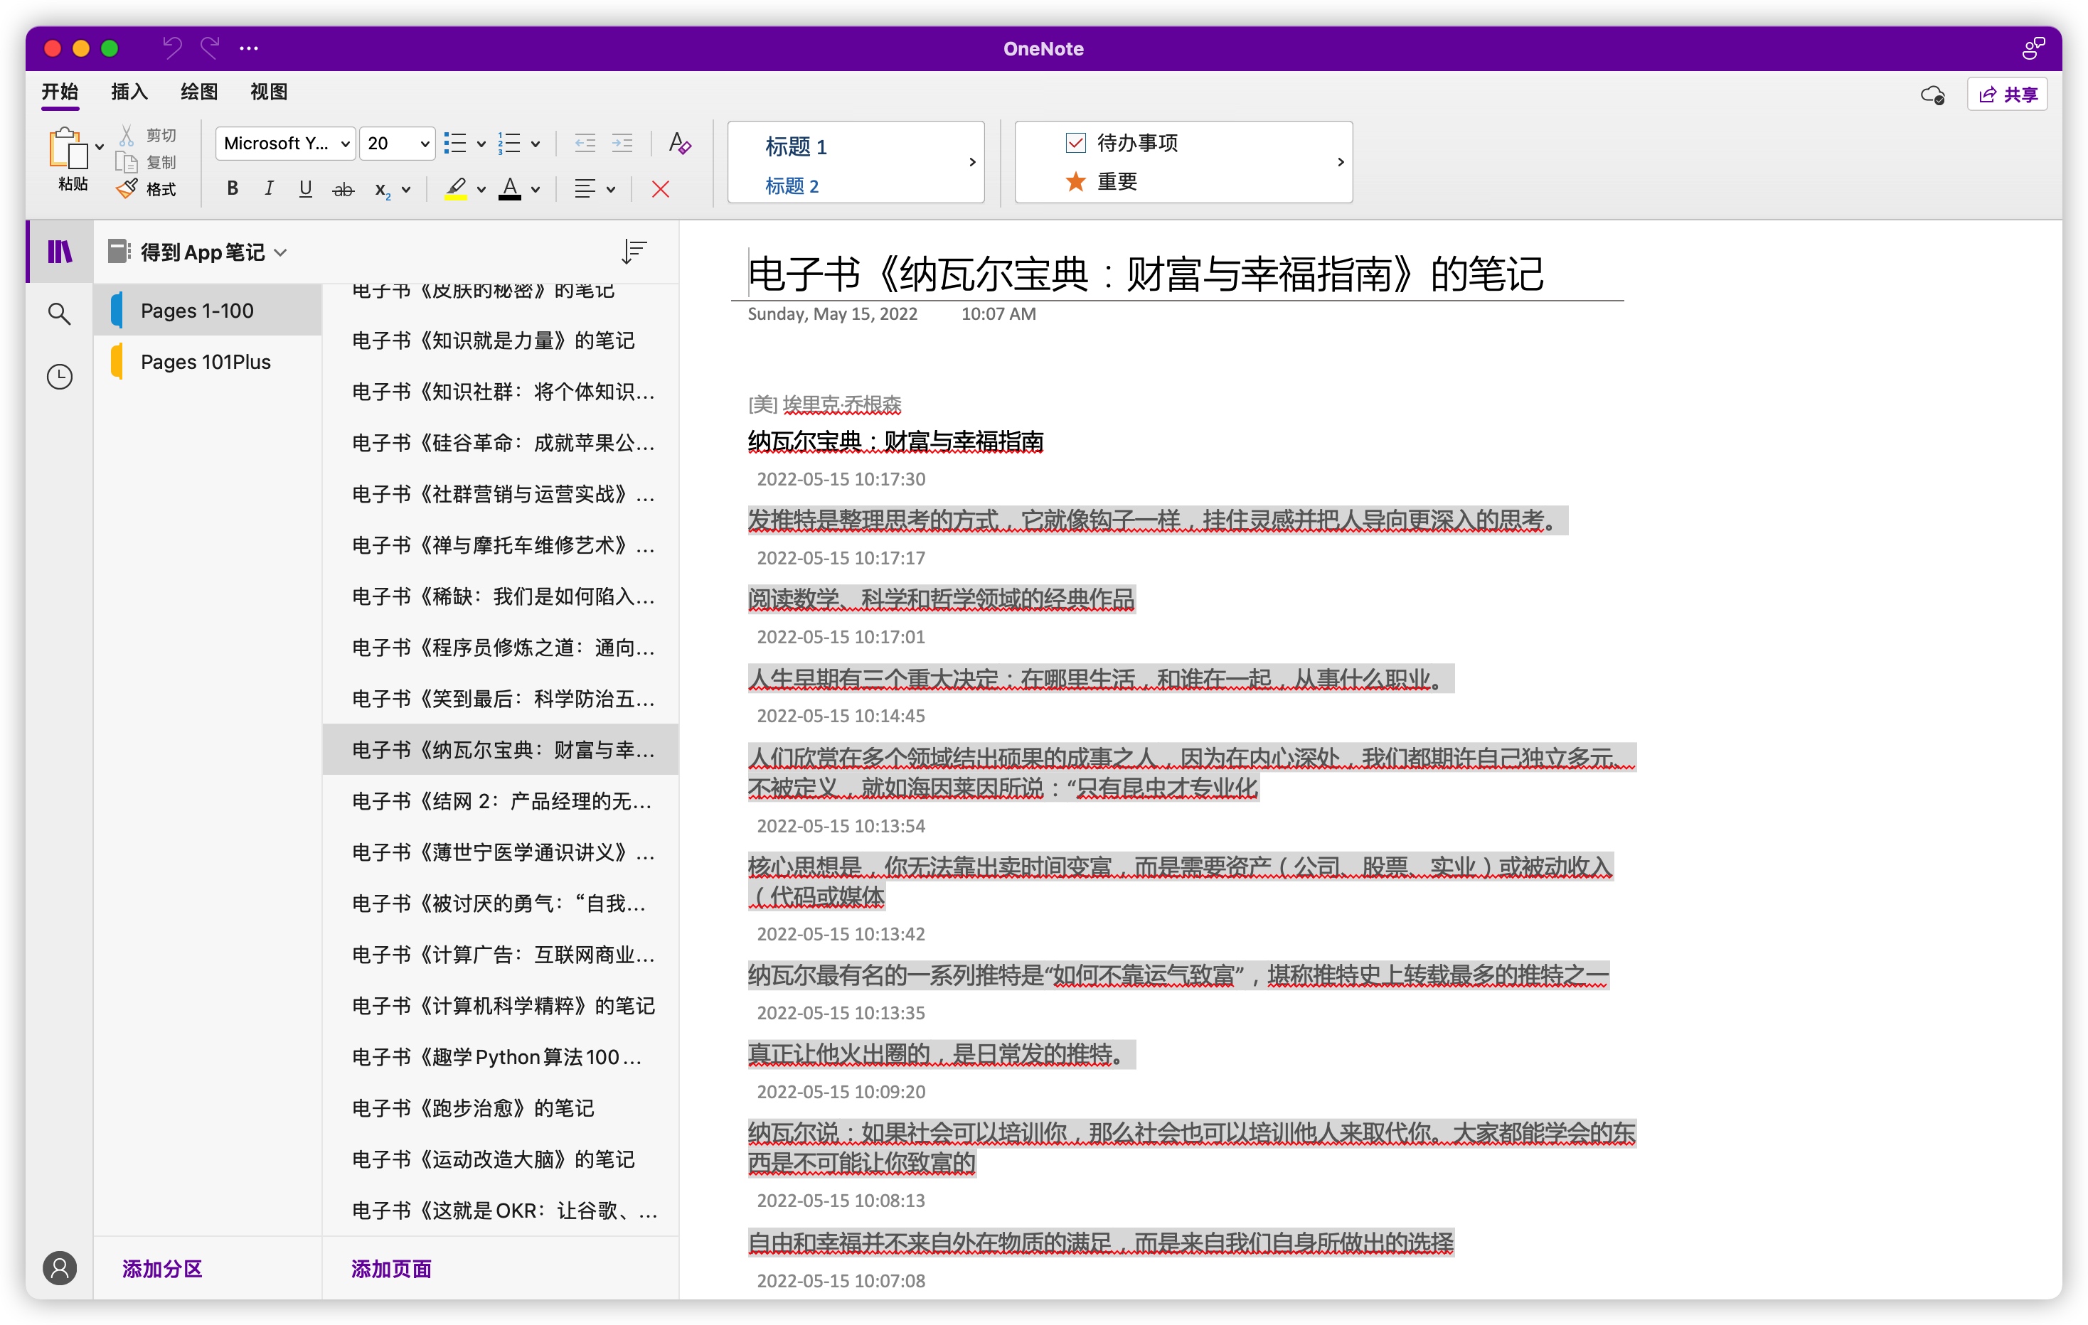Image resolution: width=2088 pixels, height=1325 pixels.
Task: Set paragraph alignment icon
Action: point(585,189)
